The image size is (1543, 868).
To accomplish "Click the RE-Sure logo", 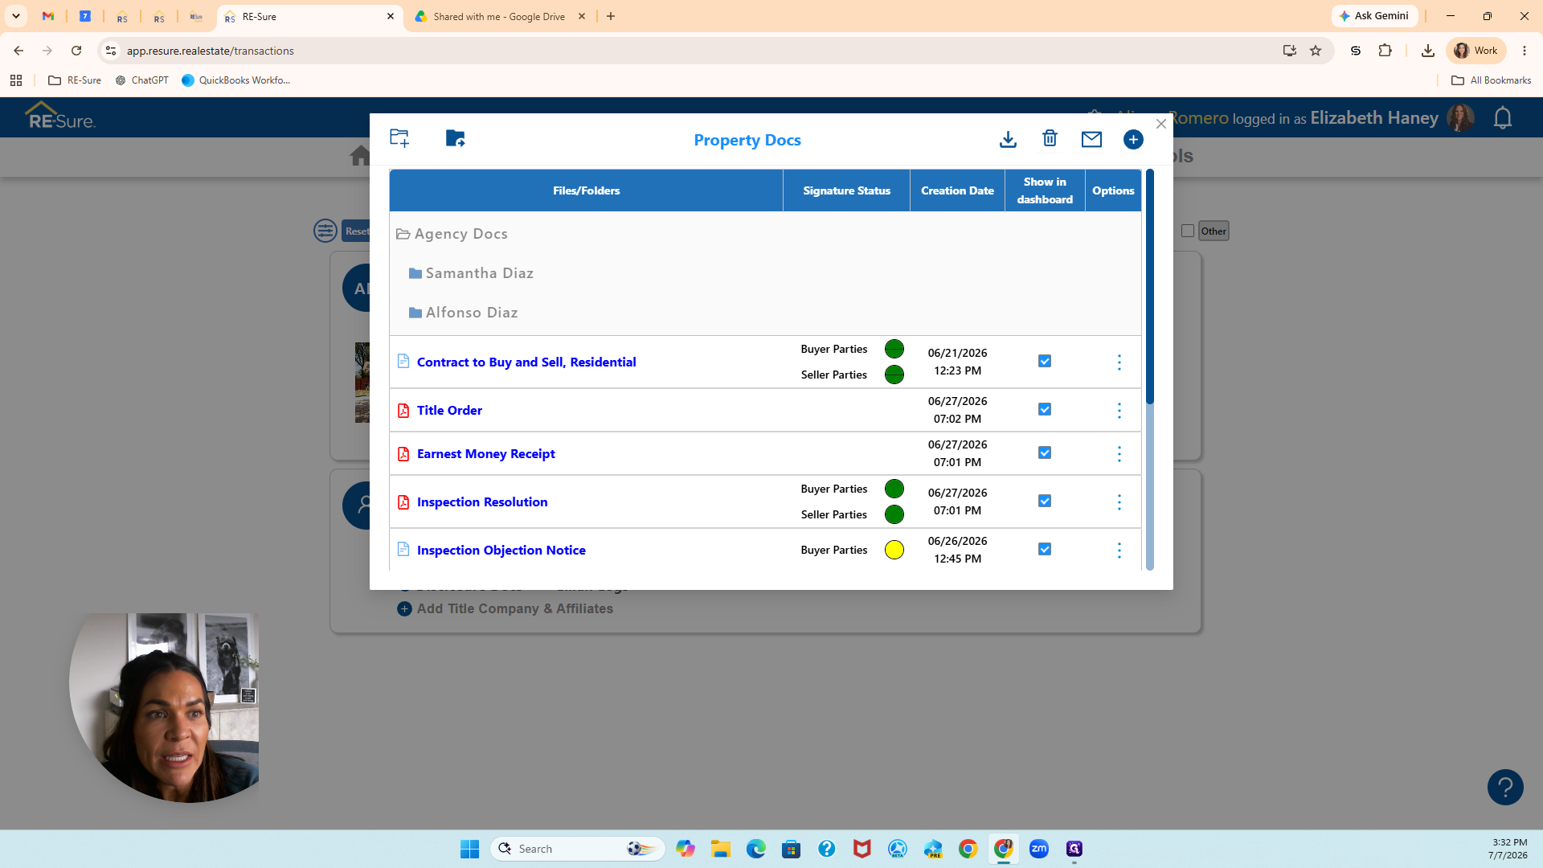I will click(60, 117).
